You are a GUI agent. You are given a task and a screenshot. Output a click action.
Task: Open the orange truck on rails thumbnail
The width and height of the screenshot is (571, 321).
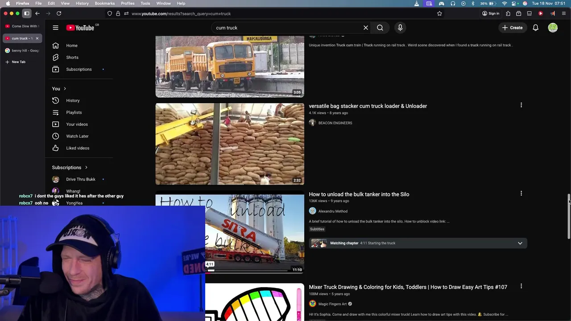(230, 67)
